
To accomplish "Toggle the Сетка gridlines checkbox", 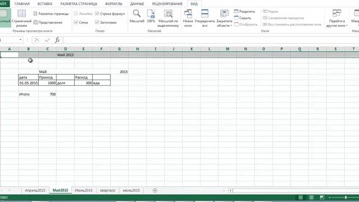I will point(76,22).
